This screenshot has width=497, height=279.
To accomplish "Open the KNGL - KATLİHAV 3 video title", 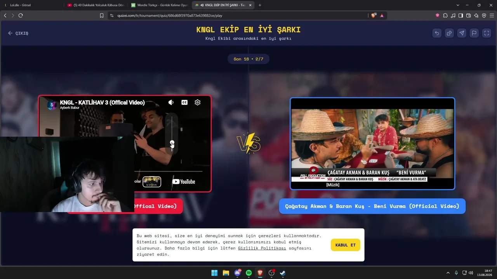I will click(x=102, y=102).
